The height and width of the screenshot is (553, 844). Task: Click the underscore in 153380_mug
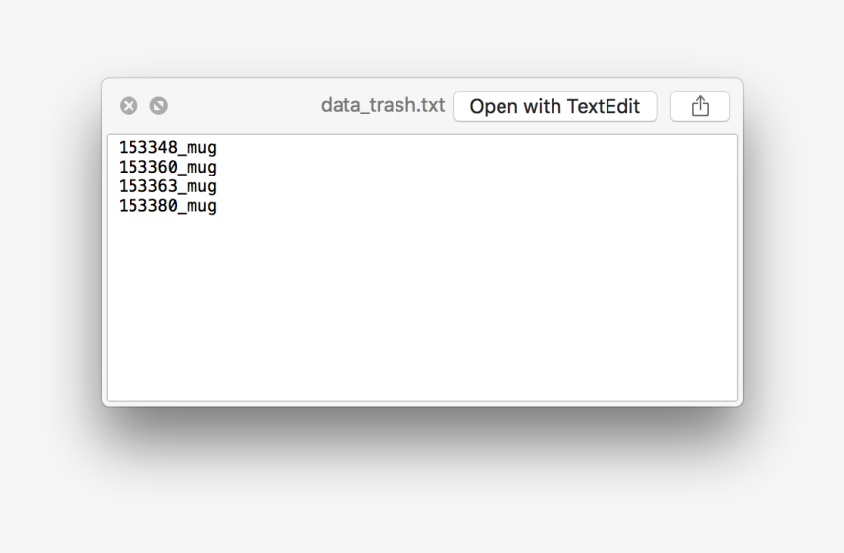[183, 213]
